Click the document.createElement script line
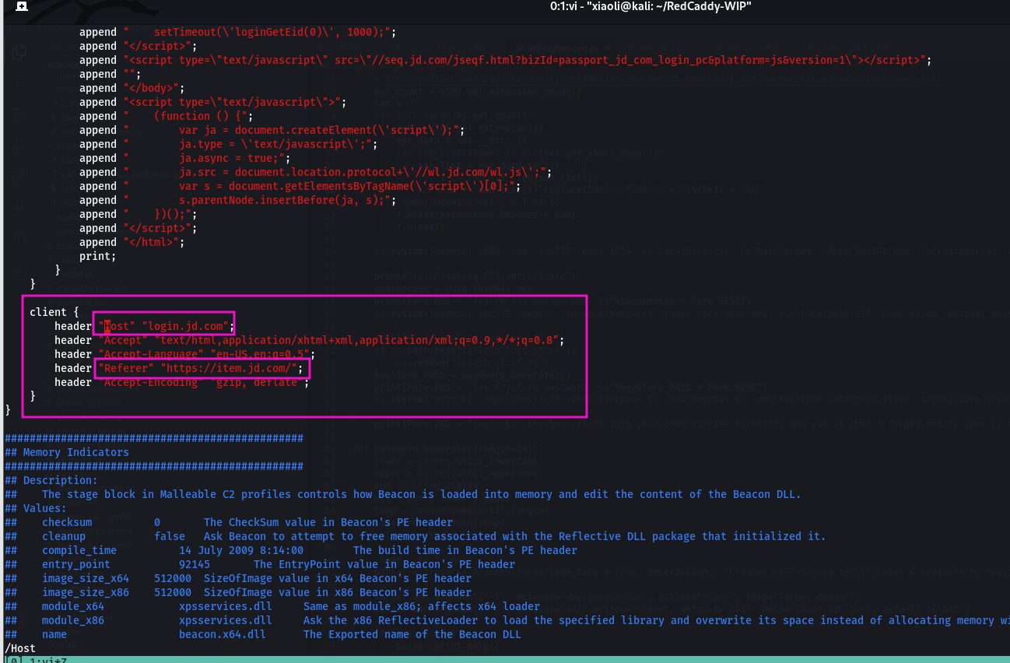The height and width of the screenshot is (663, 1010). (272, 130)
